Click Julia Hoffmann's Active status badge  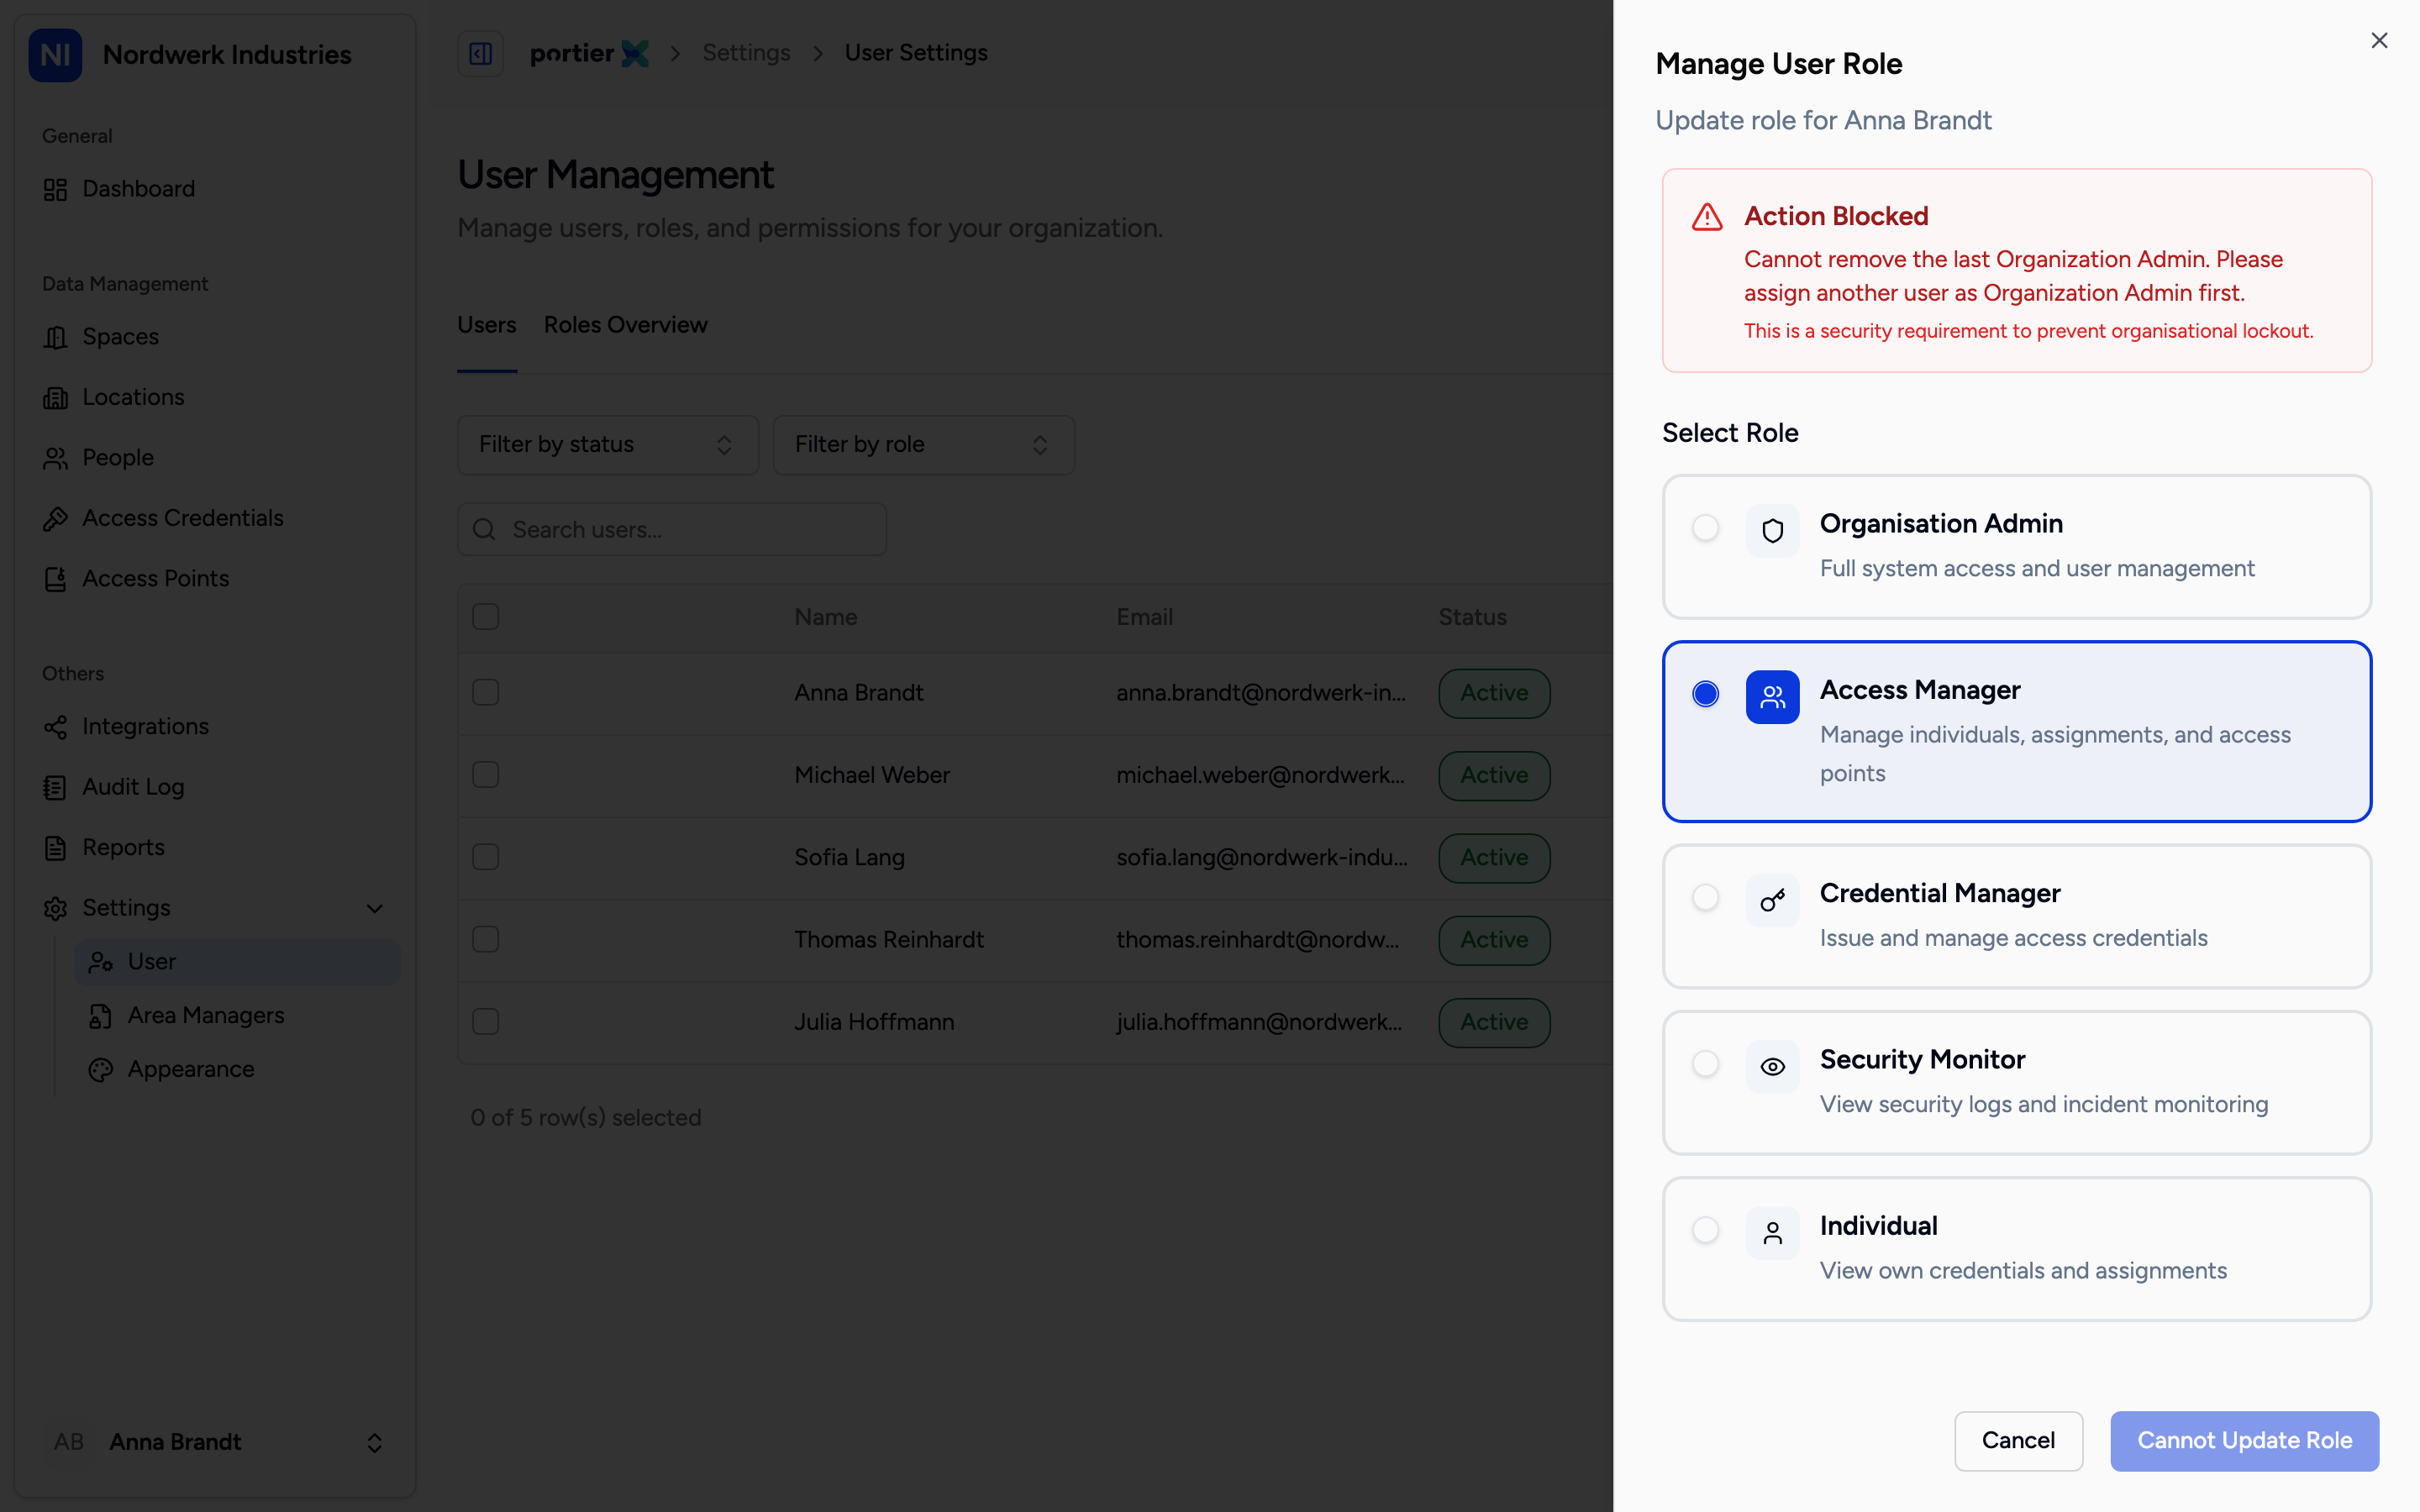pyautogui.click(x=1494, y=1022)
